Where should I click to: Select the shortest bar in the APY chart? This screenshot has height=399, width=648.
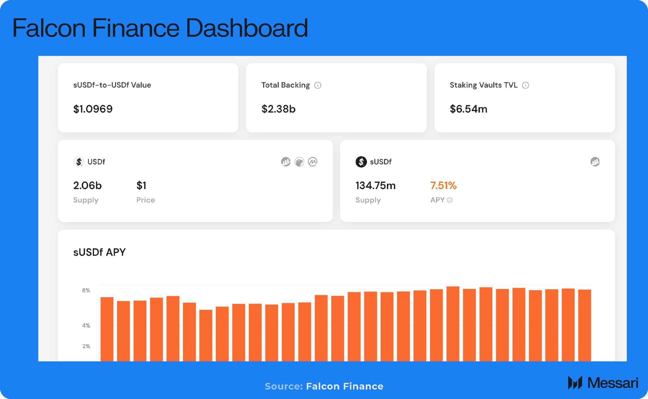[x=206, y=335]
